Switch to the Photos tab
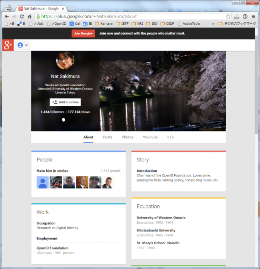The image size is (260, 269). click(128, 137)
